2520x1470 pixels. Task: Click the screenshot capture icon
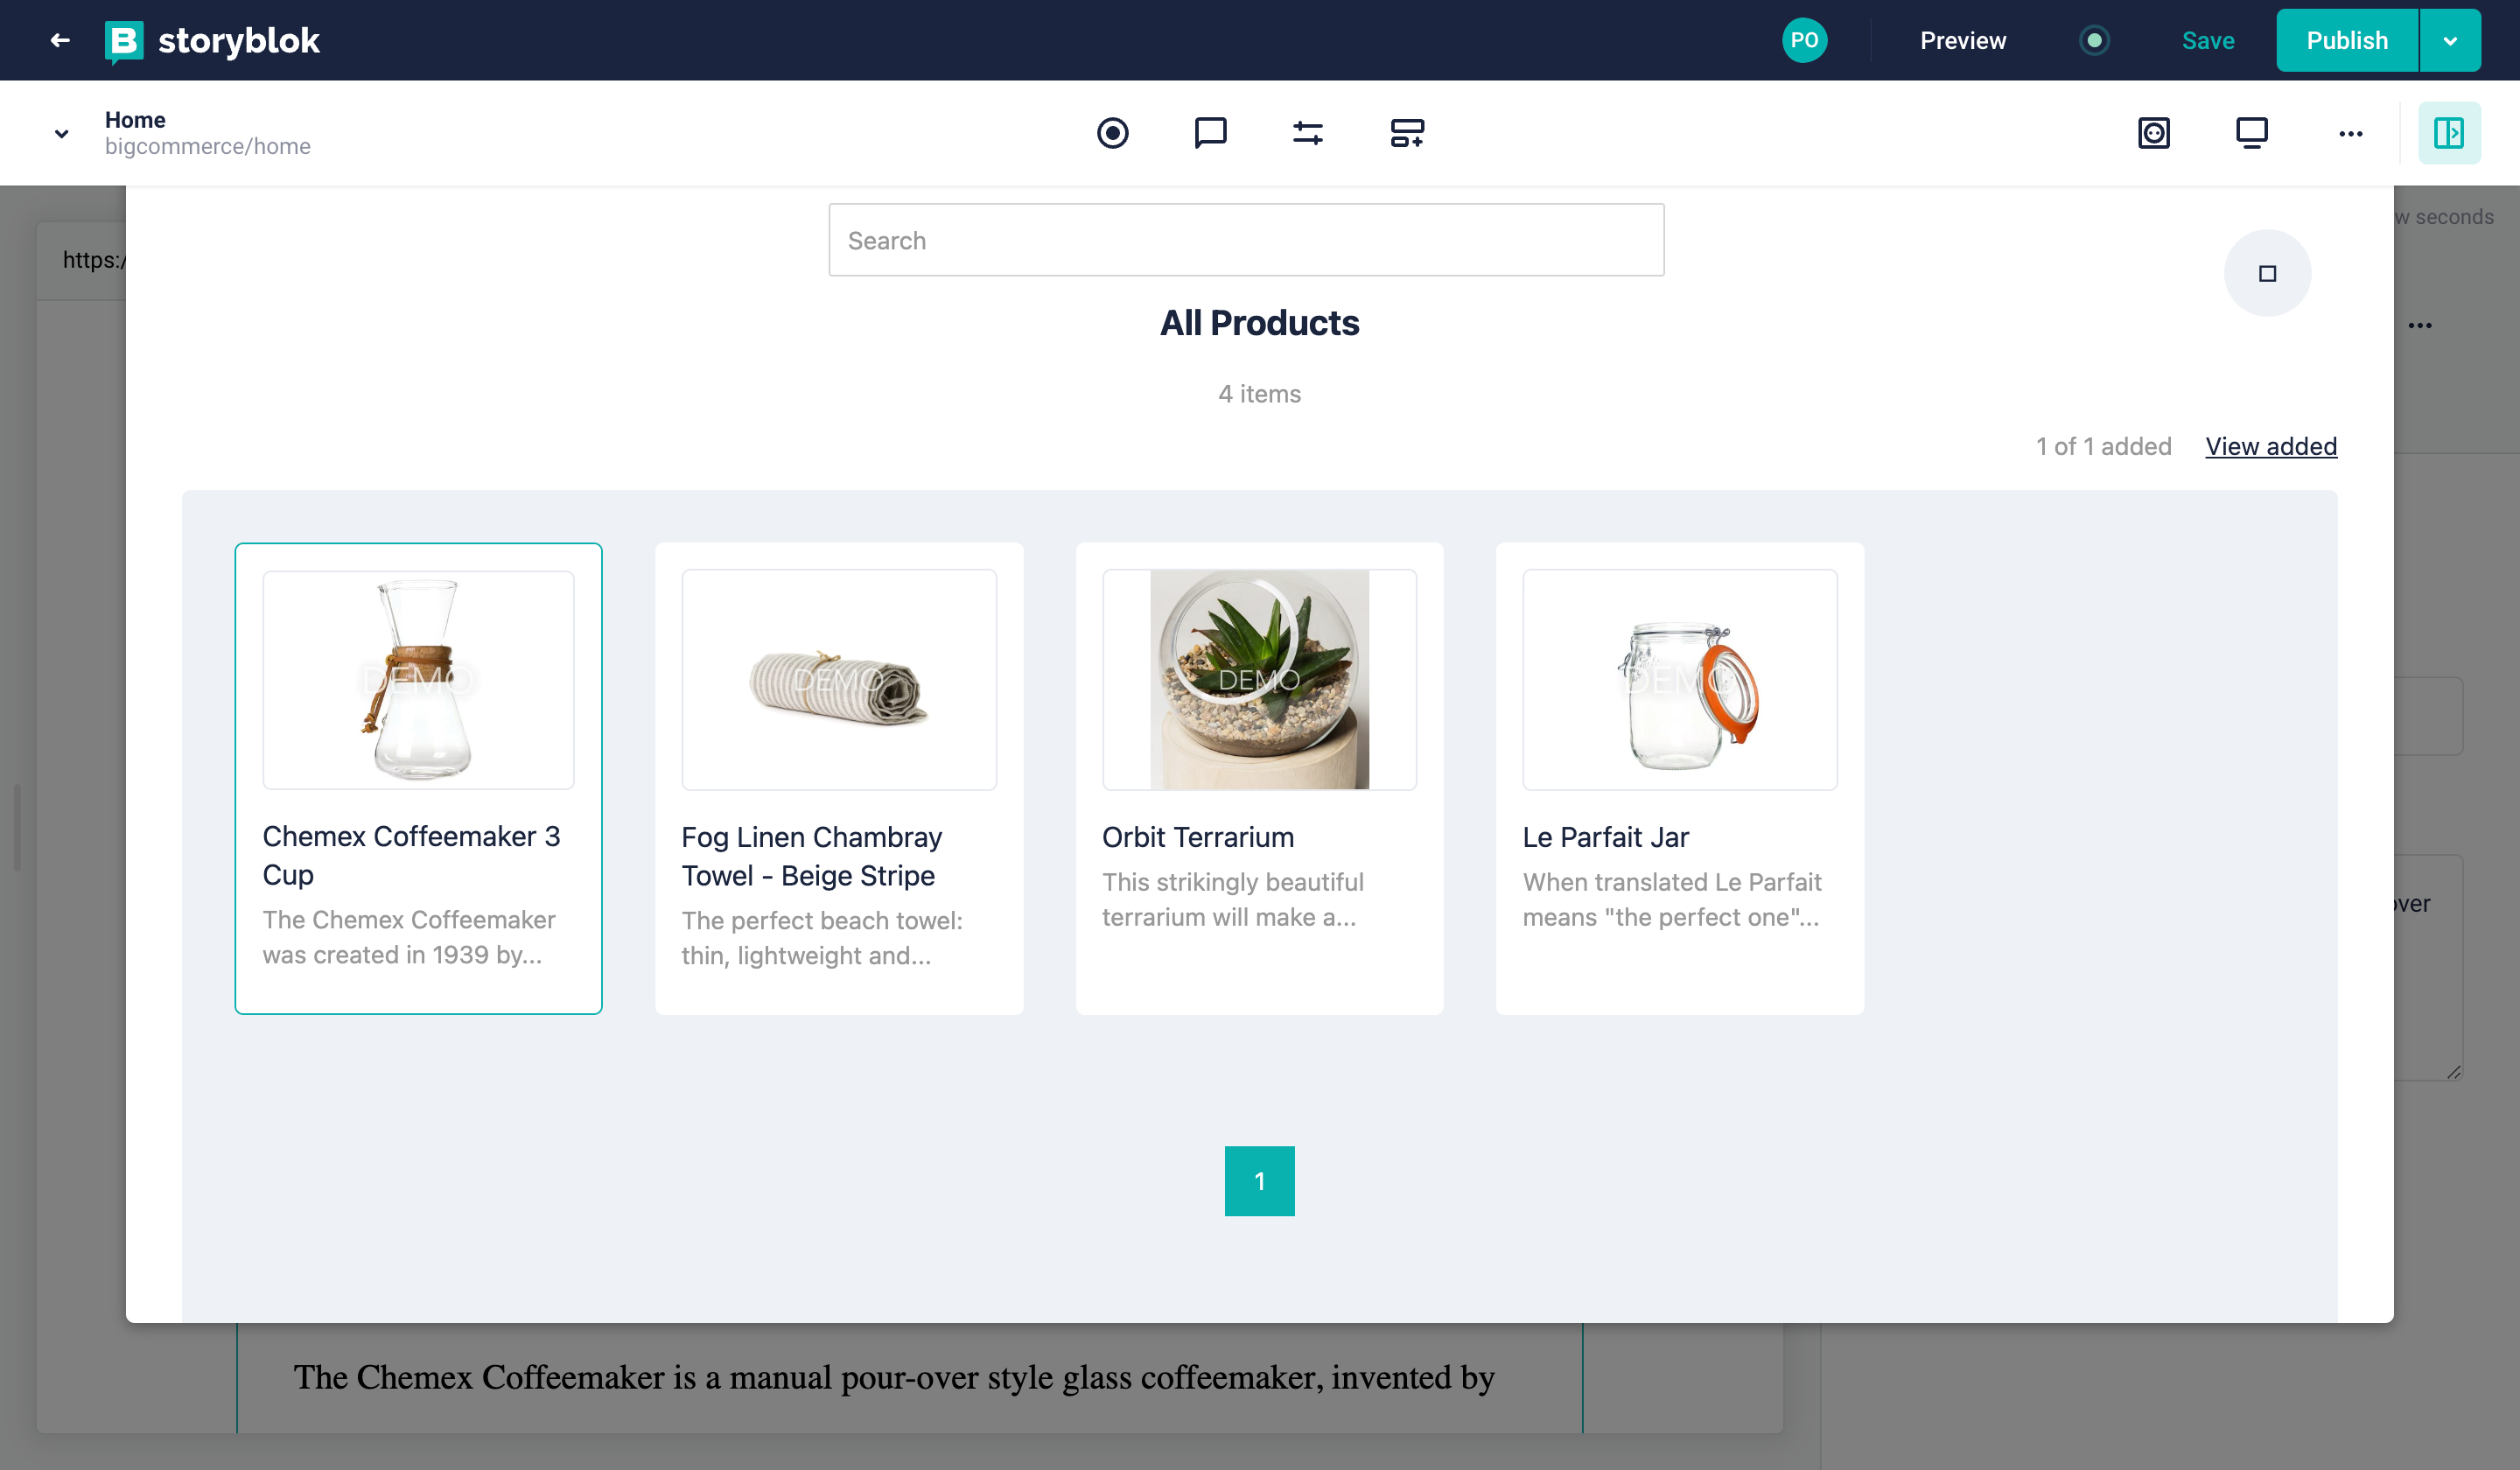2153,133
